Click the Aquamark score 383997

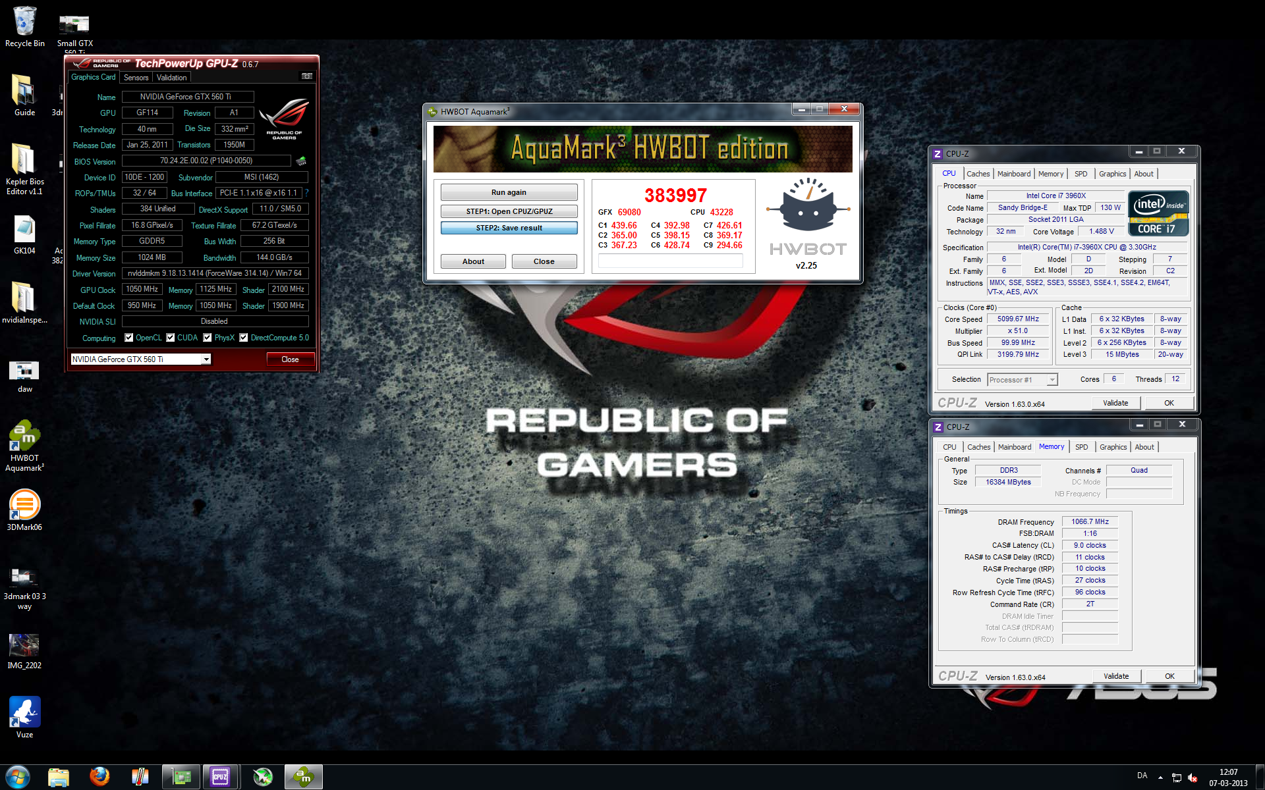click(675, 196)
